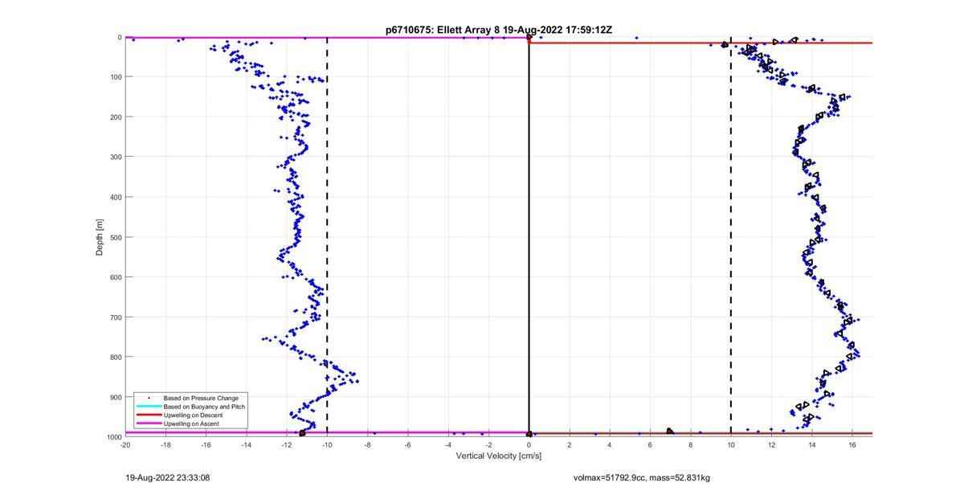This screenshot has height=491, width=964.
Task: Click the "-14" velocity tick label
Action: click(x=246, y=444)
